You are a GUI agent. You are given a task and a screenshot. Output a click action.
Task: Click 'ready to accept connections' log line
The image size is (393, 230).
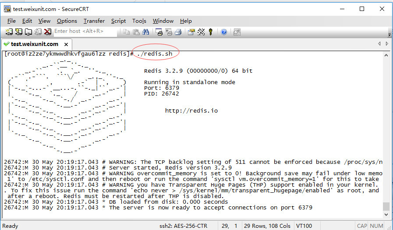(158, 208)
